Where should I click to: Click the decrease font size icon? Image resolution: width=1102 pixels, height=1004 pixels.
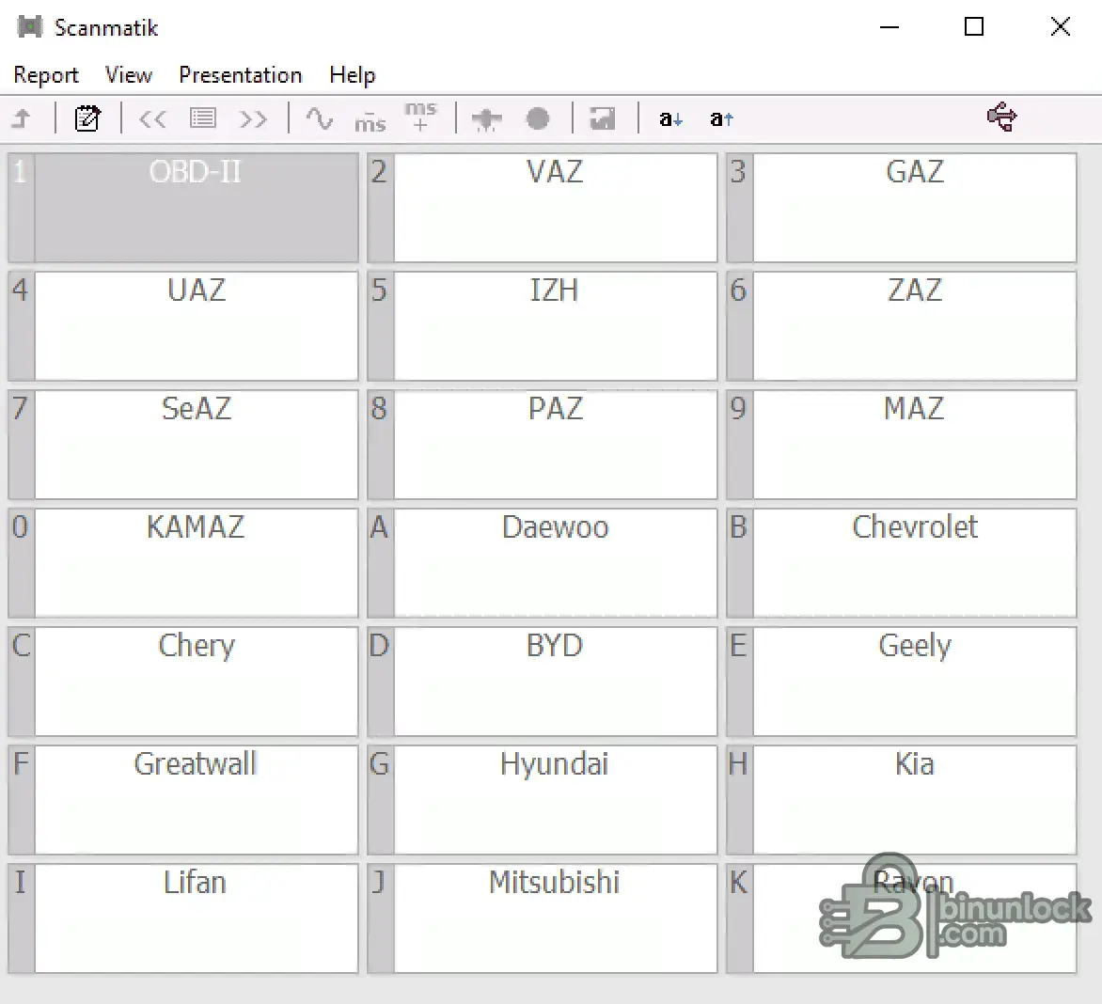(x=670, y=118)
